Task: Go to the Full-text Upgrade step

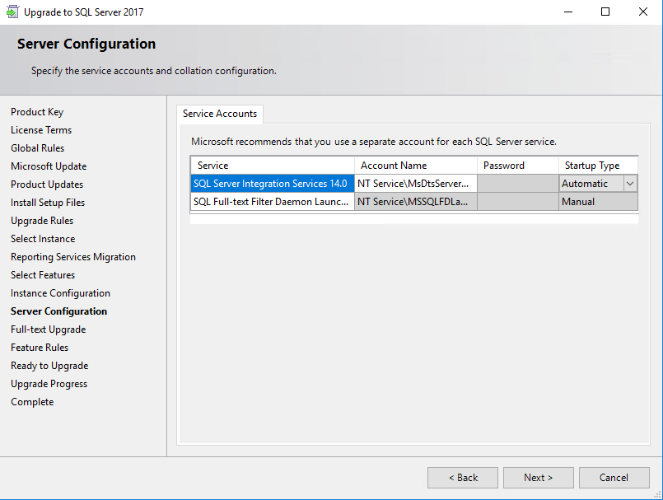Action: (49, 329)
